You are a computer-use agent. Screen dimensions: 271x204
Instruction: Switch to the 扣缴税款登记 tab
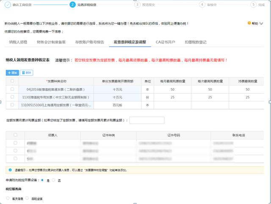click(196, 42)
